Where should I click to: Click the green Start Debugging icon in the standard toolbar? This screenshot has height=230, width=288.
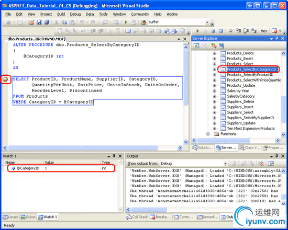[126, 22]
